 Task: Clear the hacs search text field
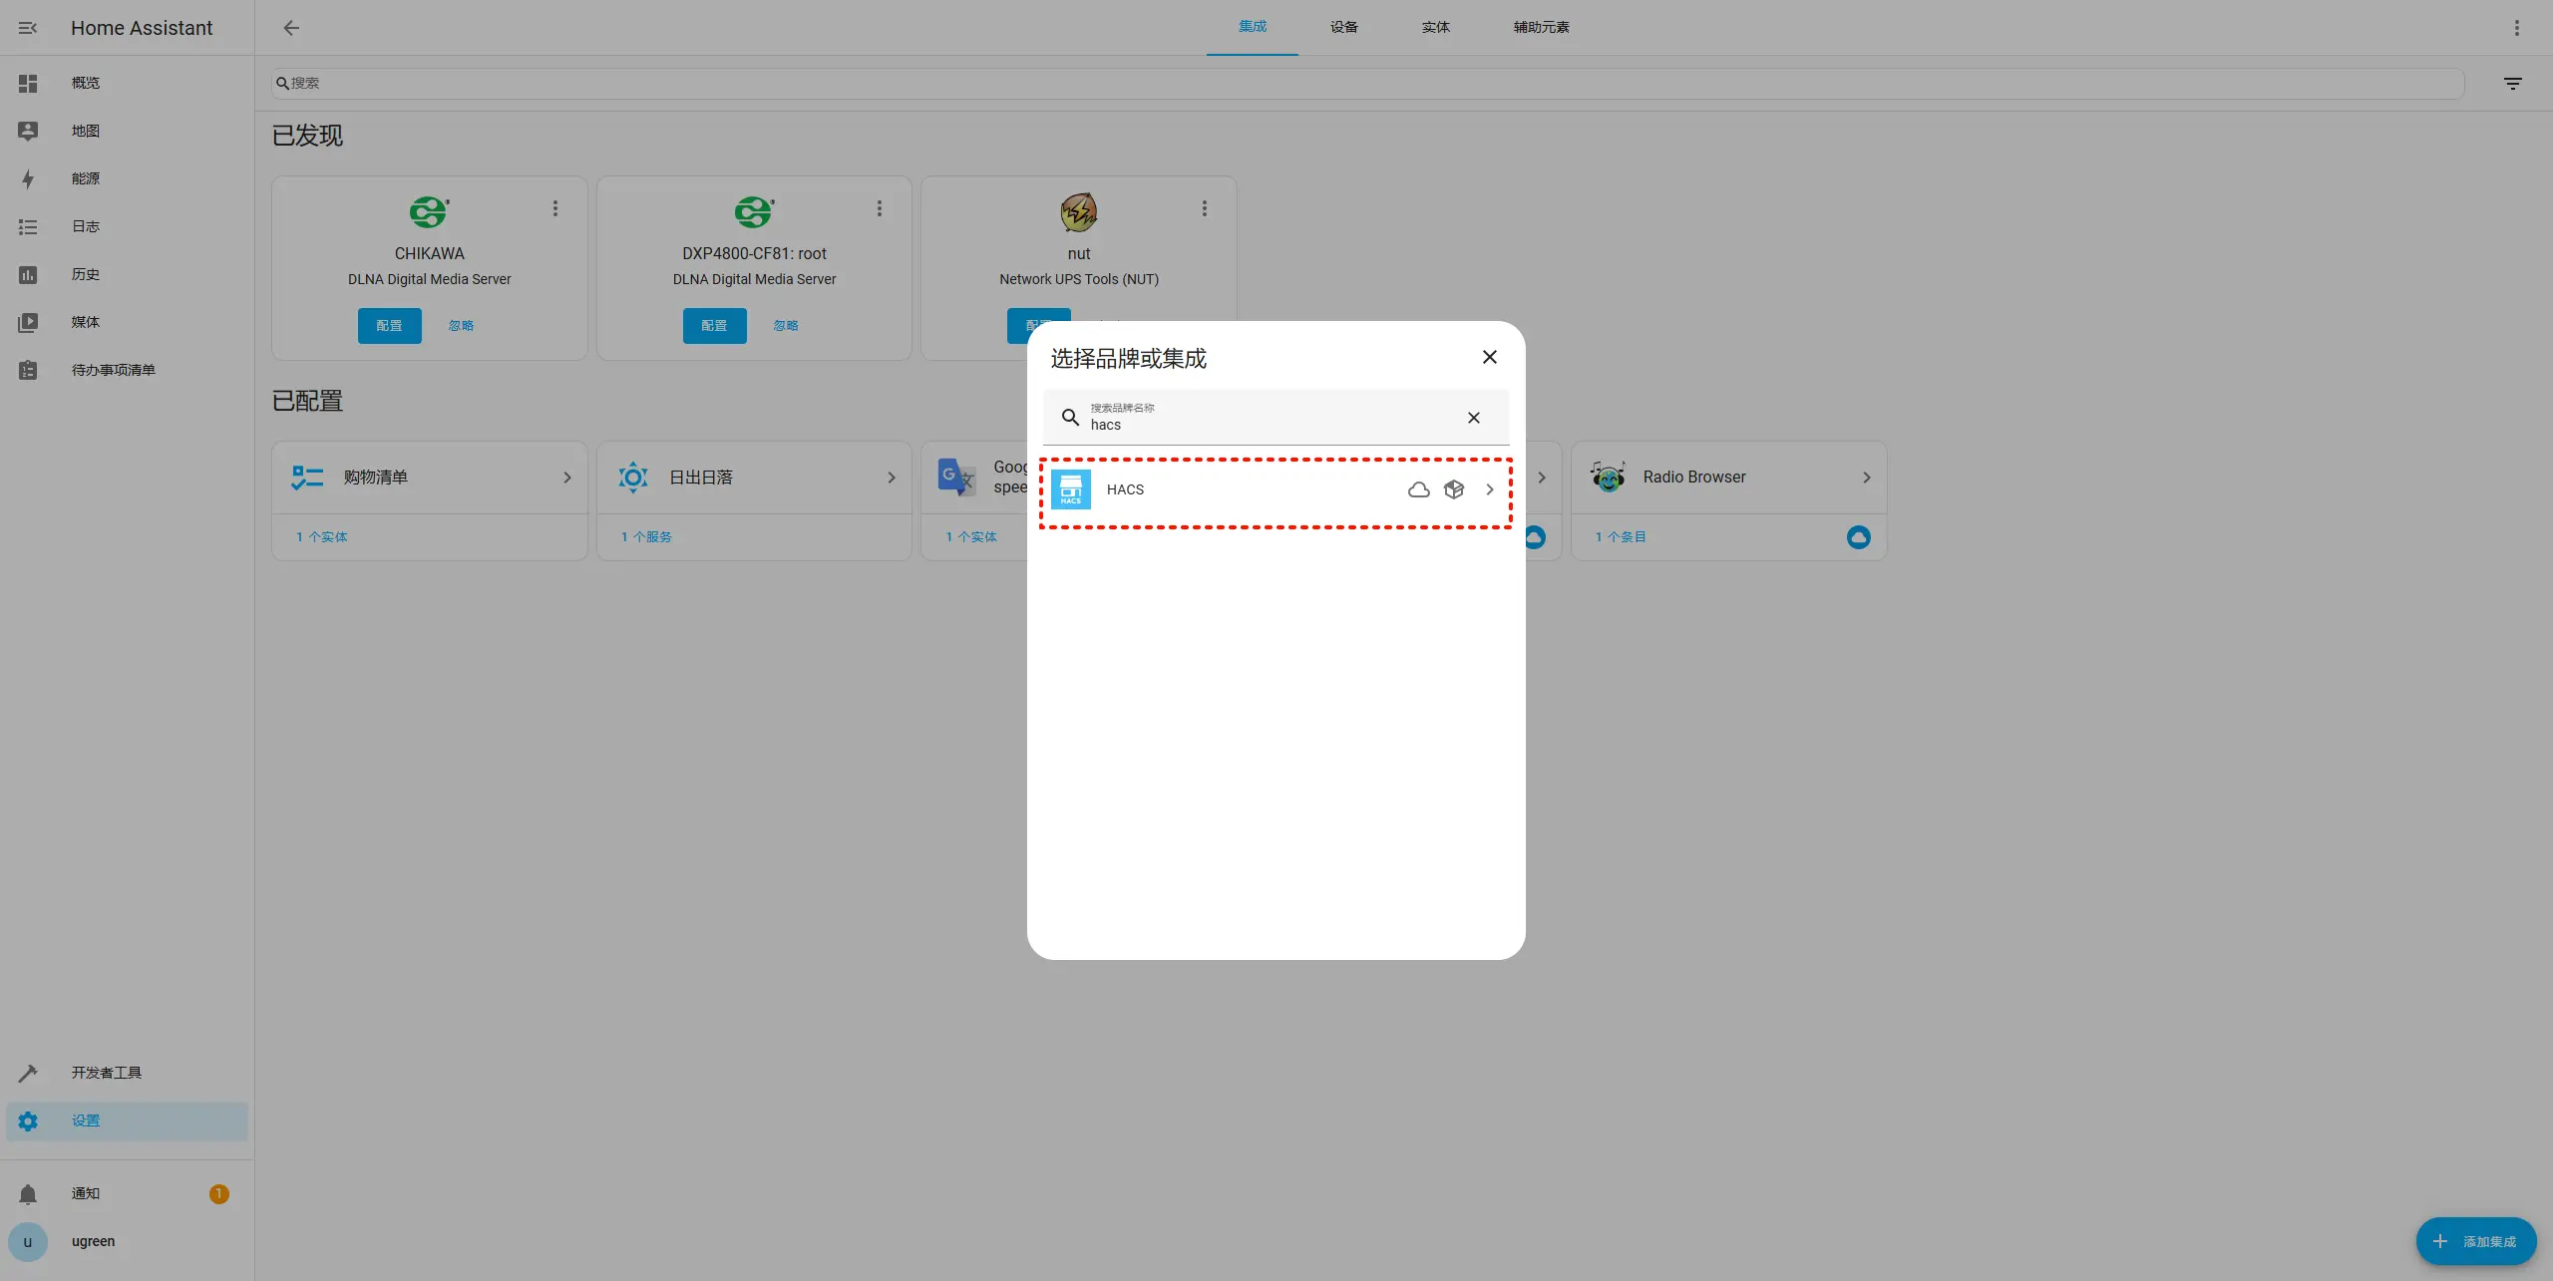[1473, 418]
